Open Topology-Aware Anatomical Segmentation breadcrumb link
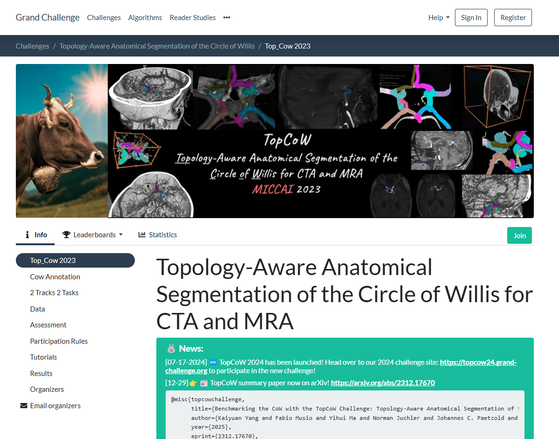The width and height of the screenshot is (559, 439). [157, 46]
